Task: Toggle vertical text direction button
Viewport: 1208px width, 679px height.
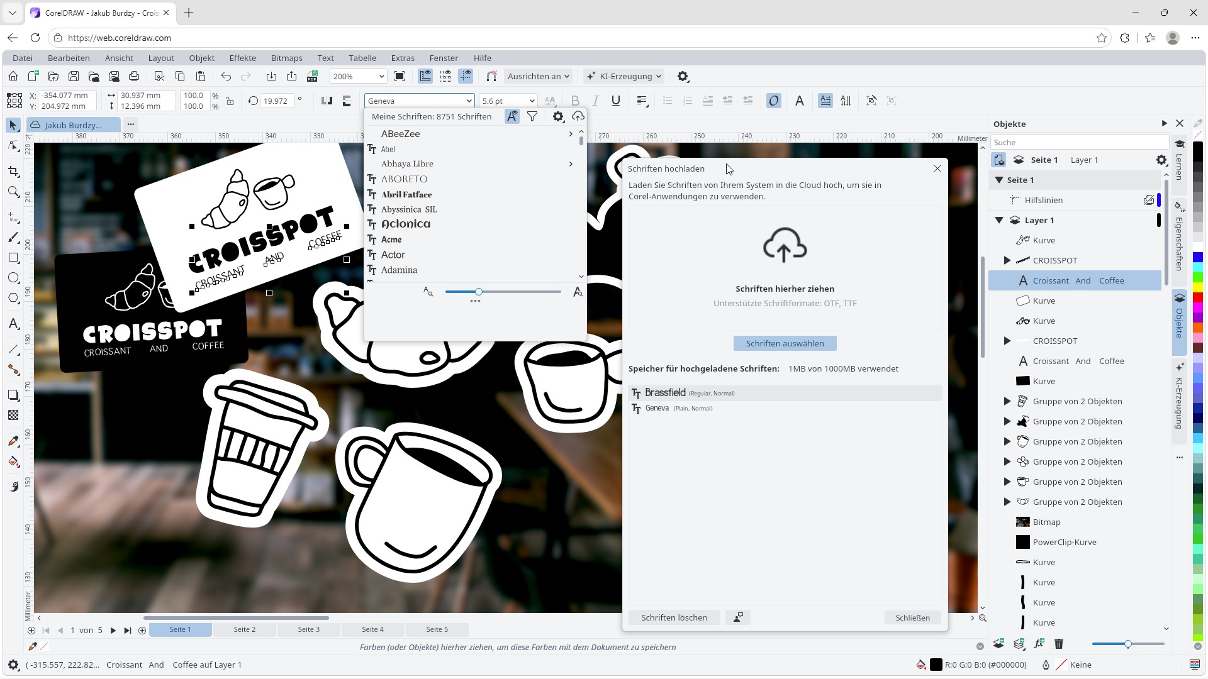Action: tap(846, 101)
